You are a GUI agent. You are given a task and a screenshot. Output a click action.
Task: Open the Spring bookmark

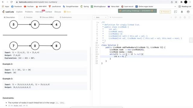(x=84, y=7)
